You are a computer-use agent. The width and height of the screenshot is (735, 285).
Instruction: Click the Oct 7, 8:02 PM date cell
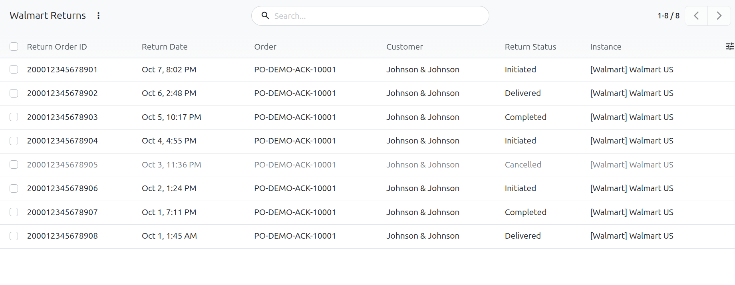169,70
